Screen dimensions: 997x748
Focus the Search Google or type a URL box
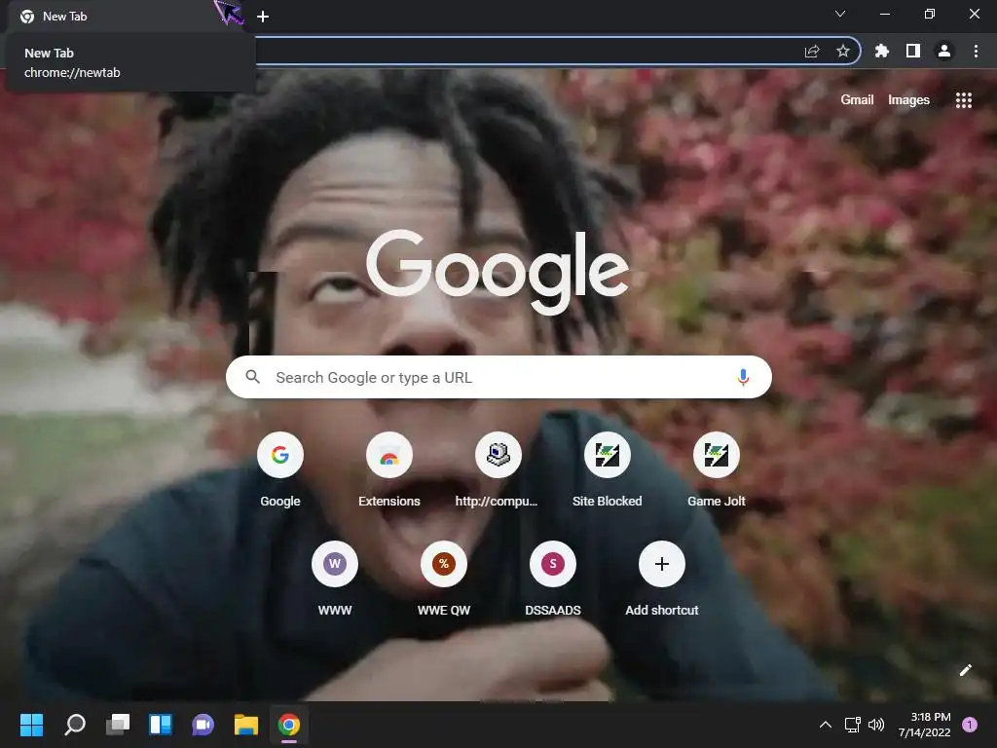(498, 377)
